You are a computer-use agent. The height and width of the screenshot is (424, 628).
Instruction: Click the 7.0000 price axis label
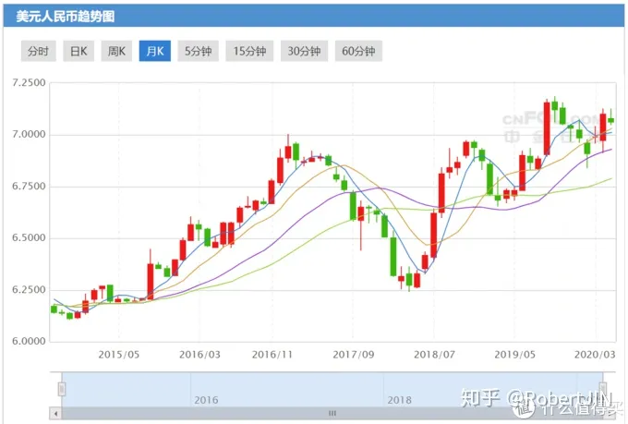[29, 135]
